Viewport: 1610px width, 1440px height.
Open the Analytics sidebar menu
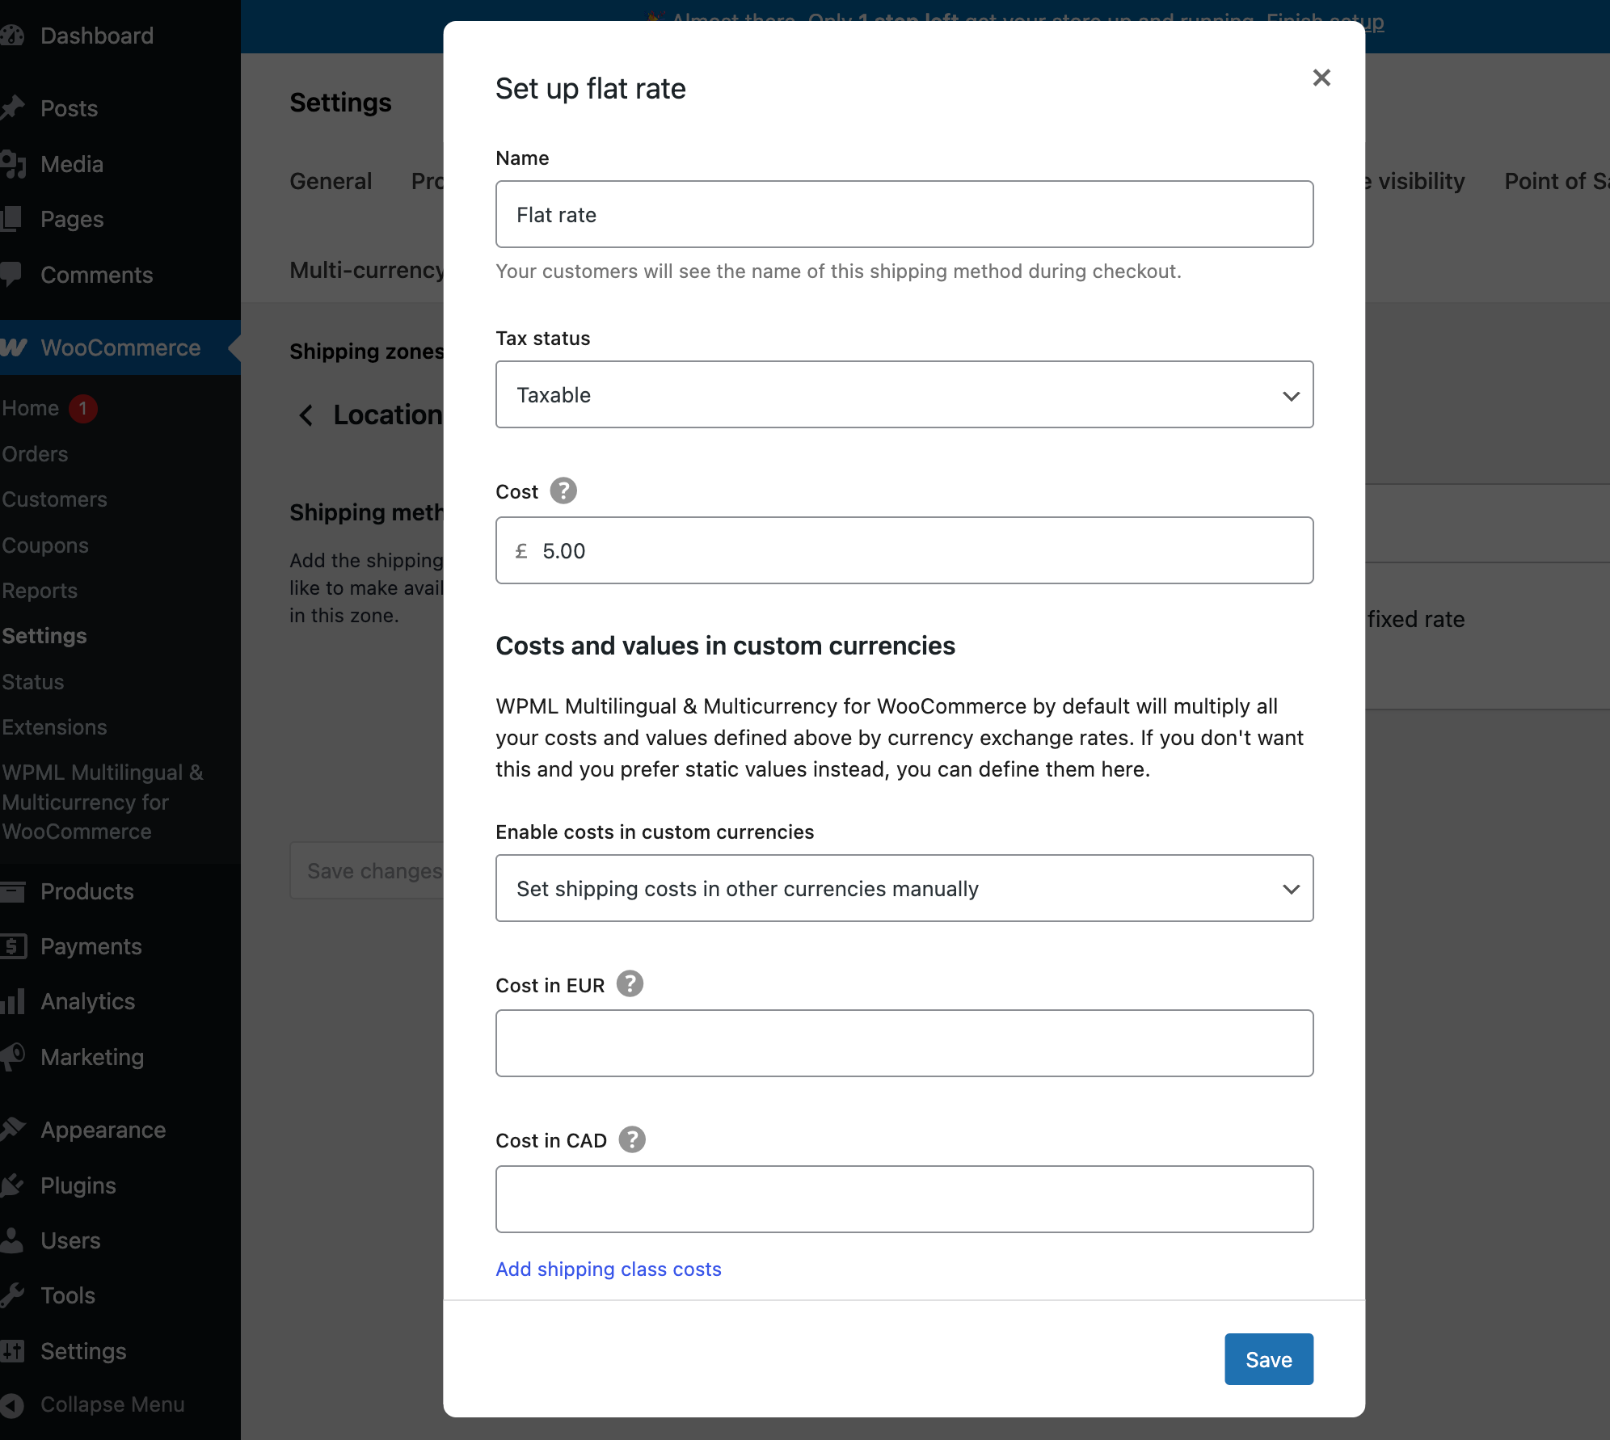[x=87, y=1001]
